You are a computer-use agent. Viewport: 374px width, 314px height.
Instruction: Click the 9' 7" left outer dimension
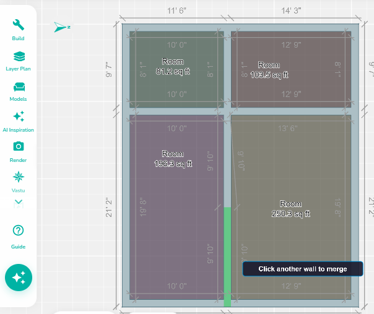(108, 69)
